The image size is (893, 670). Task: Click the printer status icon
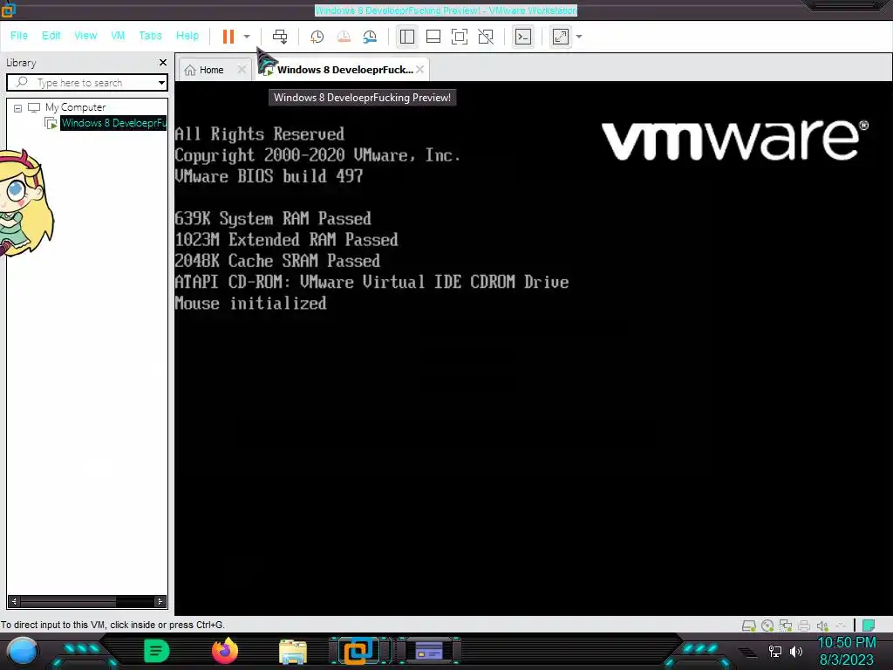click(x=803, y=626)
